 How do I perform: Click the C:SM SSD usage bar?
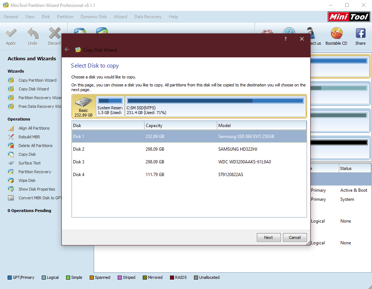pos(215,101)
